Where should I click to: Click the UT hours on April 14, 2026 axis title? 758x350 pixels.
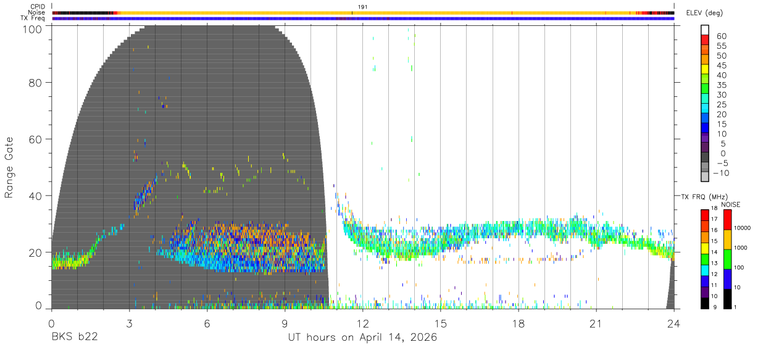362,338
